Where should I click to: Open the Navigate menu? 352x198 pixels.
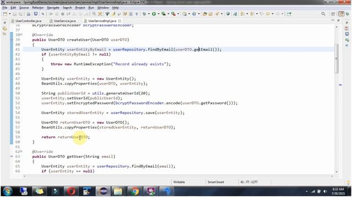(x=53, y=8)
